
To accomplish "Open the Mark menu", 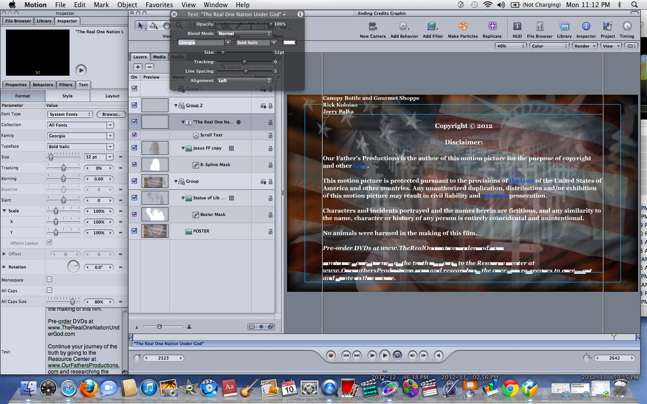I will tap(101, 4).
